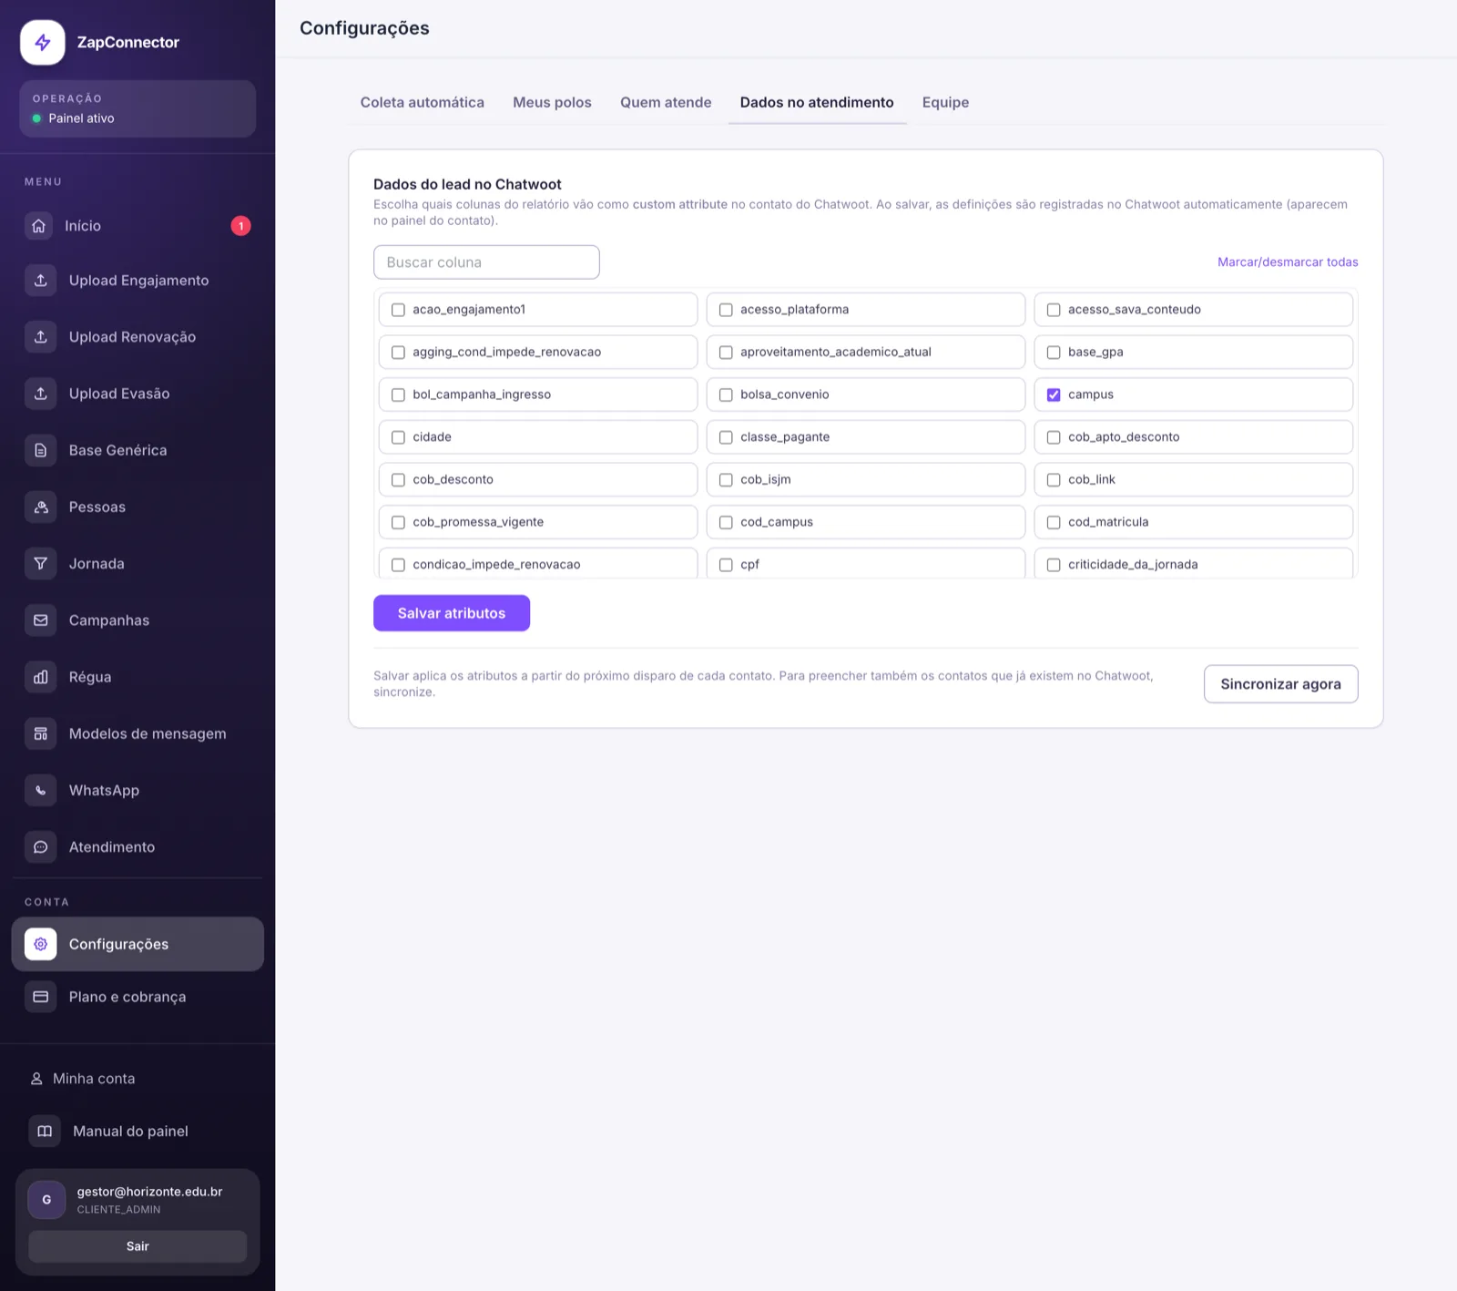The image size is (1457, 1291).
Task: Click the Manual do painel book icon
Action: (45, 1132)
